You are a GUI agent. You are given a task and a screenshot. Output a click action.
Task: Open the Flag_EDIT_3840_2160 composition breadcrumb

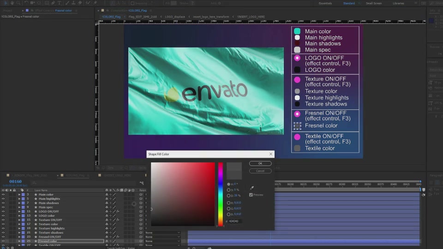click(143, 17)
